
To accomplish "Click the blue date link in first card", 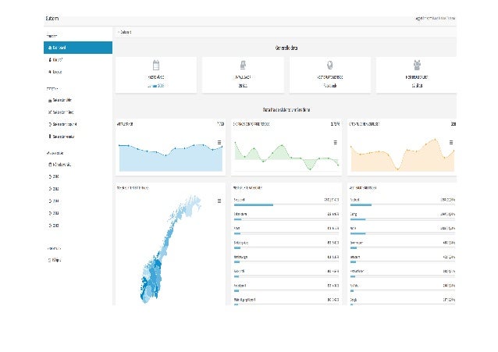I will (x=155, y=86).
